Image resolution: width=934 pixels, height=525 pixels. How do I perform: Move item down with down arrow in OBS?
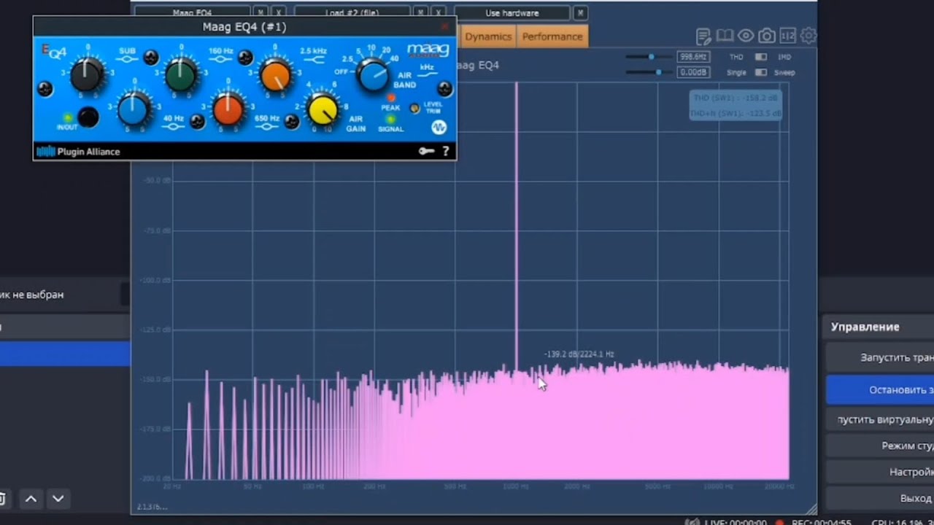pos(58,499)
